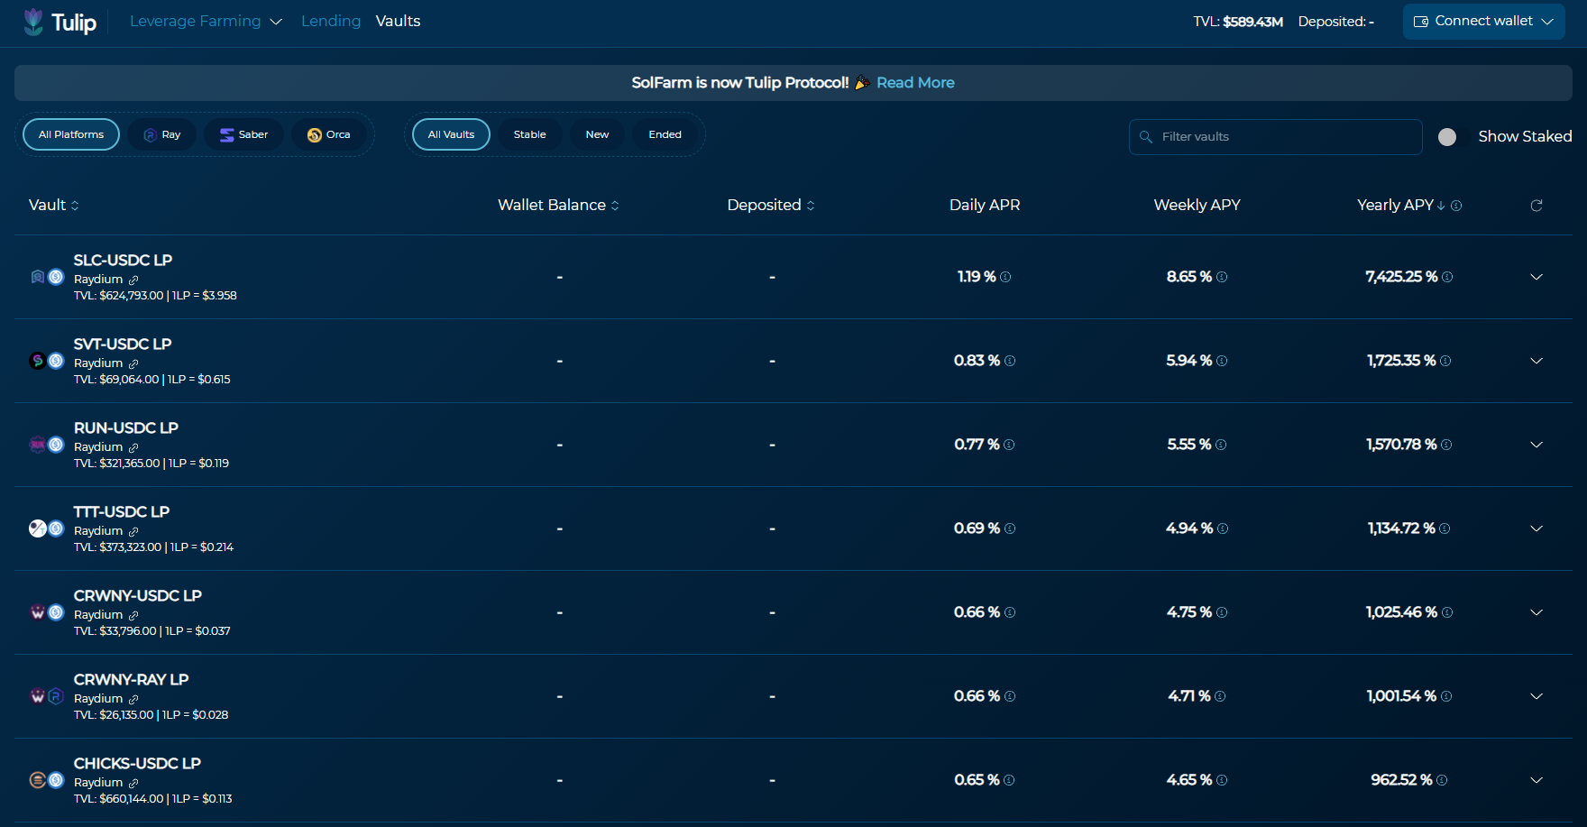Click info icon next to 1,001.54 % yearly APY

[1446, 696]
